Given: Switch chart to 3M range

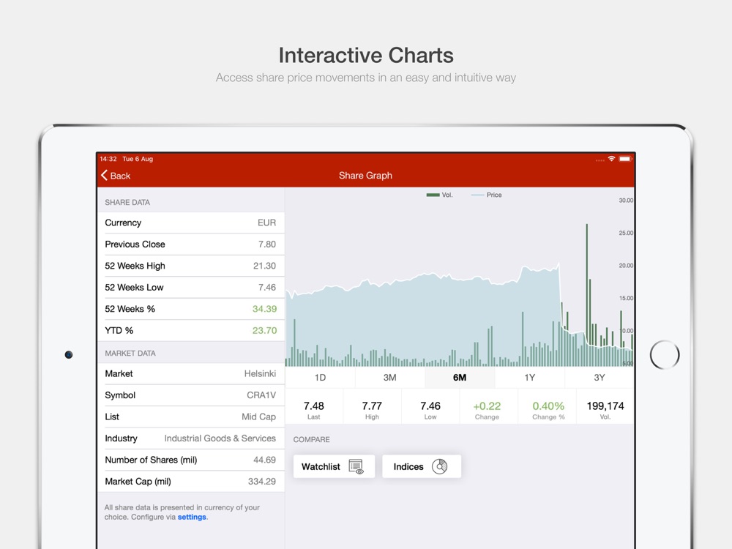Looking at the screenshot, I should tap(390, 378).
